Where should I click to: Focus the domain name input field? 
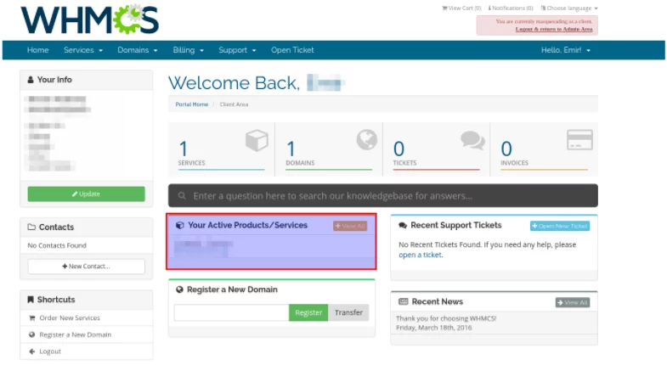[231, 312]
